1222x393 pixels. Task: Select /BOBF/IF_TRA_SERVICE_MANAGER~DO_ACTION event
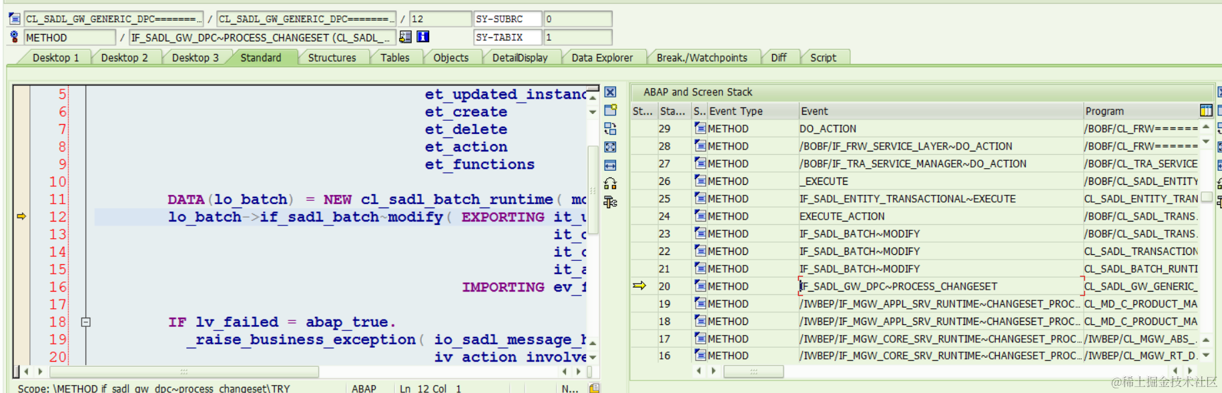point(913,163)
